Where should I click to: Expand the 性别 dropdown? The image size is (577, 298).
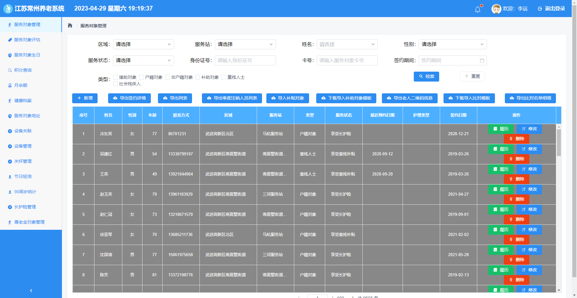pos(452,44)
